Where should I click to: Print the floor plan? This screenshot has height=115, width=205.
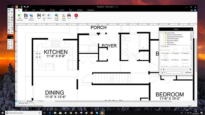point(69,16)
